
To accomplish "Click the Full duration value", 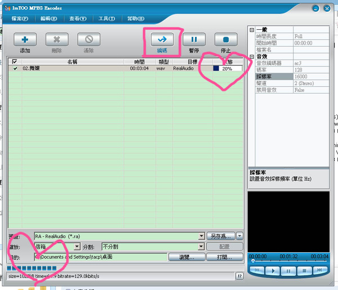I will 299,37.
